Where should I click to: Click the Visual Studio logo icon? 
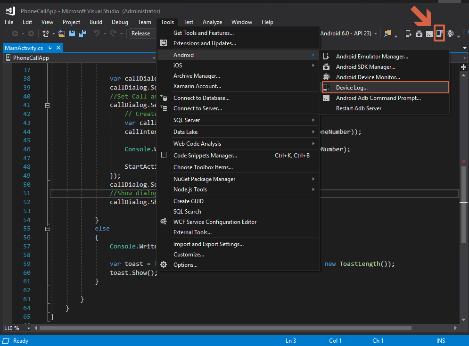tap(10, 11)
